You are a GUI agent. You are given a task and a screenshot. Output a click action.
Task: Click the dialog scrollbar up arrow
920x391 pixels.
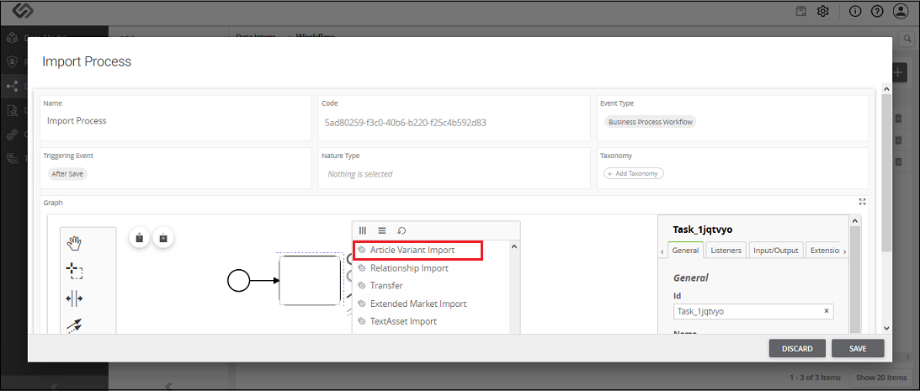886,88
